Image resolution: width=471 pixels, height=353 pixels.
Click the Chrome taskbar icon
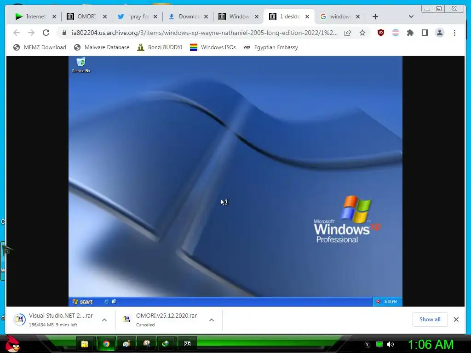click(x=106, y=344)
